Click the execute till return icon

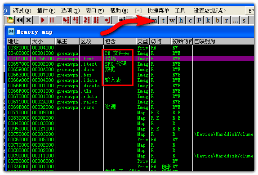point(107,20)
